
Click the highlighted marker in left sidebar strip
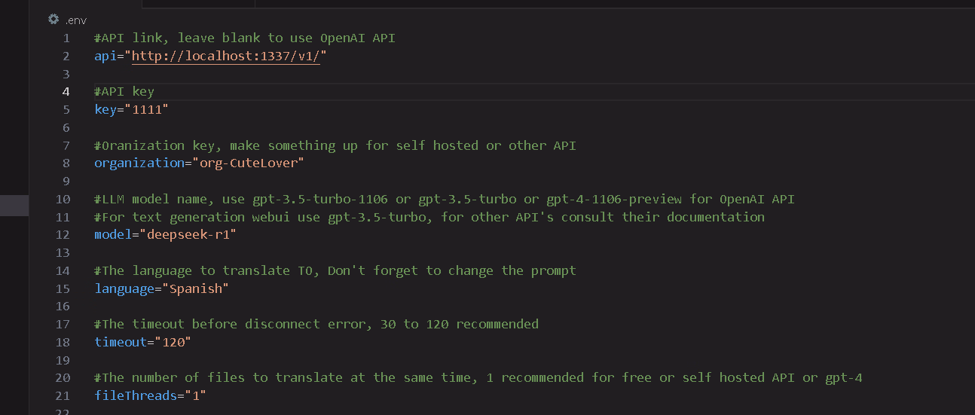click(x=14, y=205)
